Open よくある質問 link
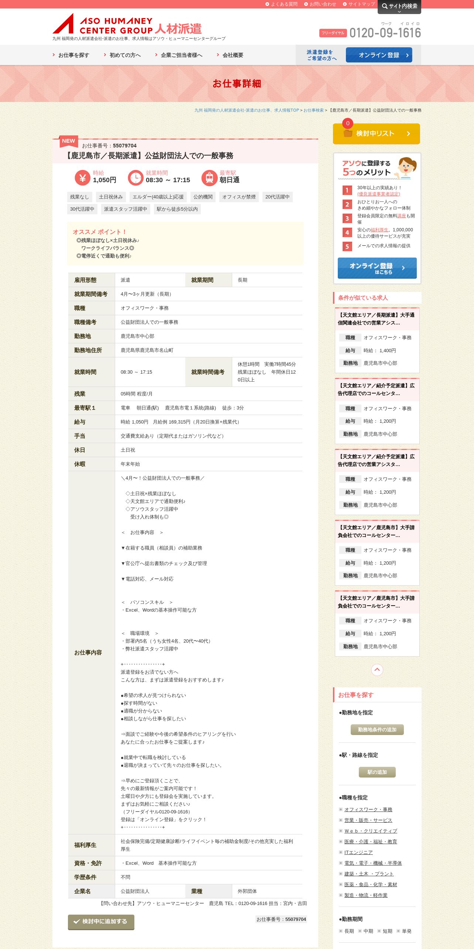474x949 pixels. coord(281,4)
